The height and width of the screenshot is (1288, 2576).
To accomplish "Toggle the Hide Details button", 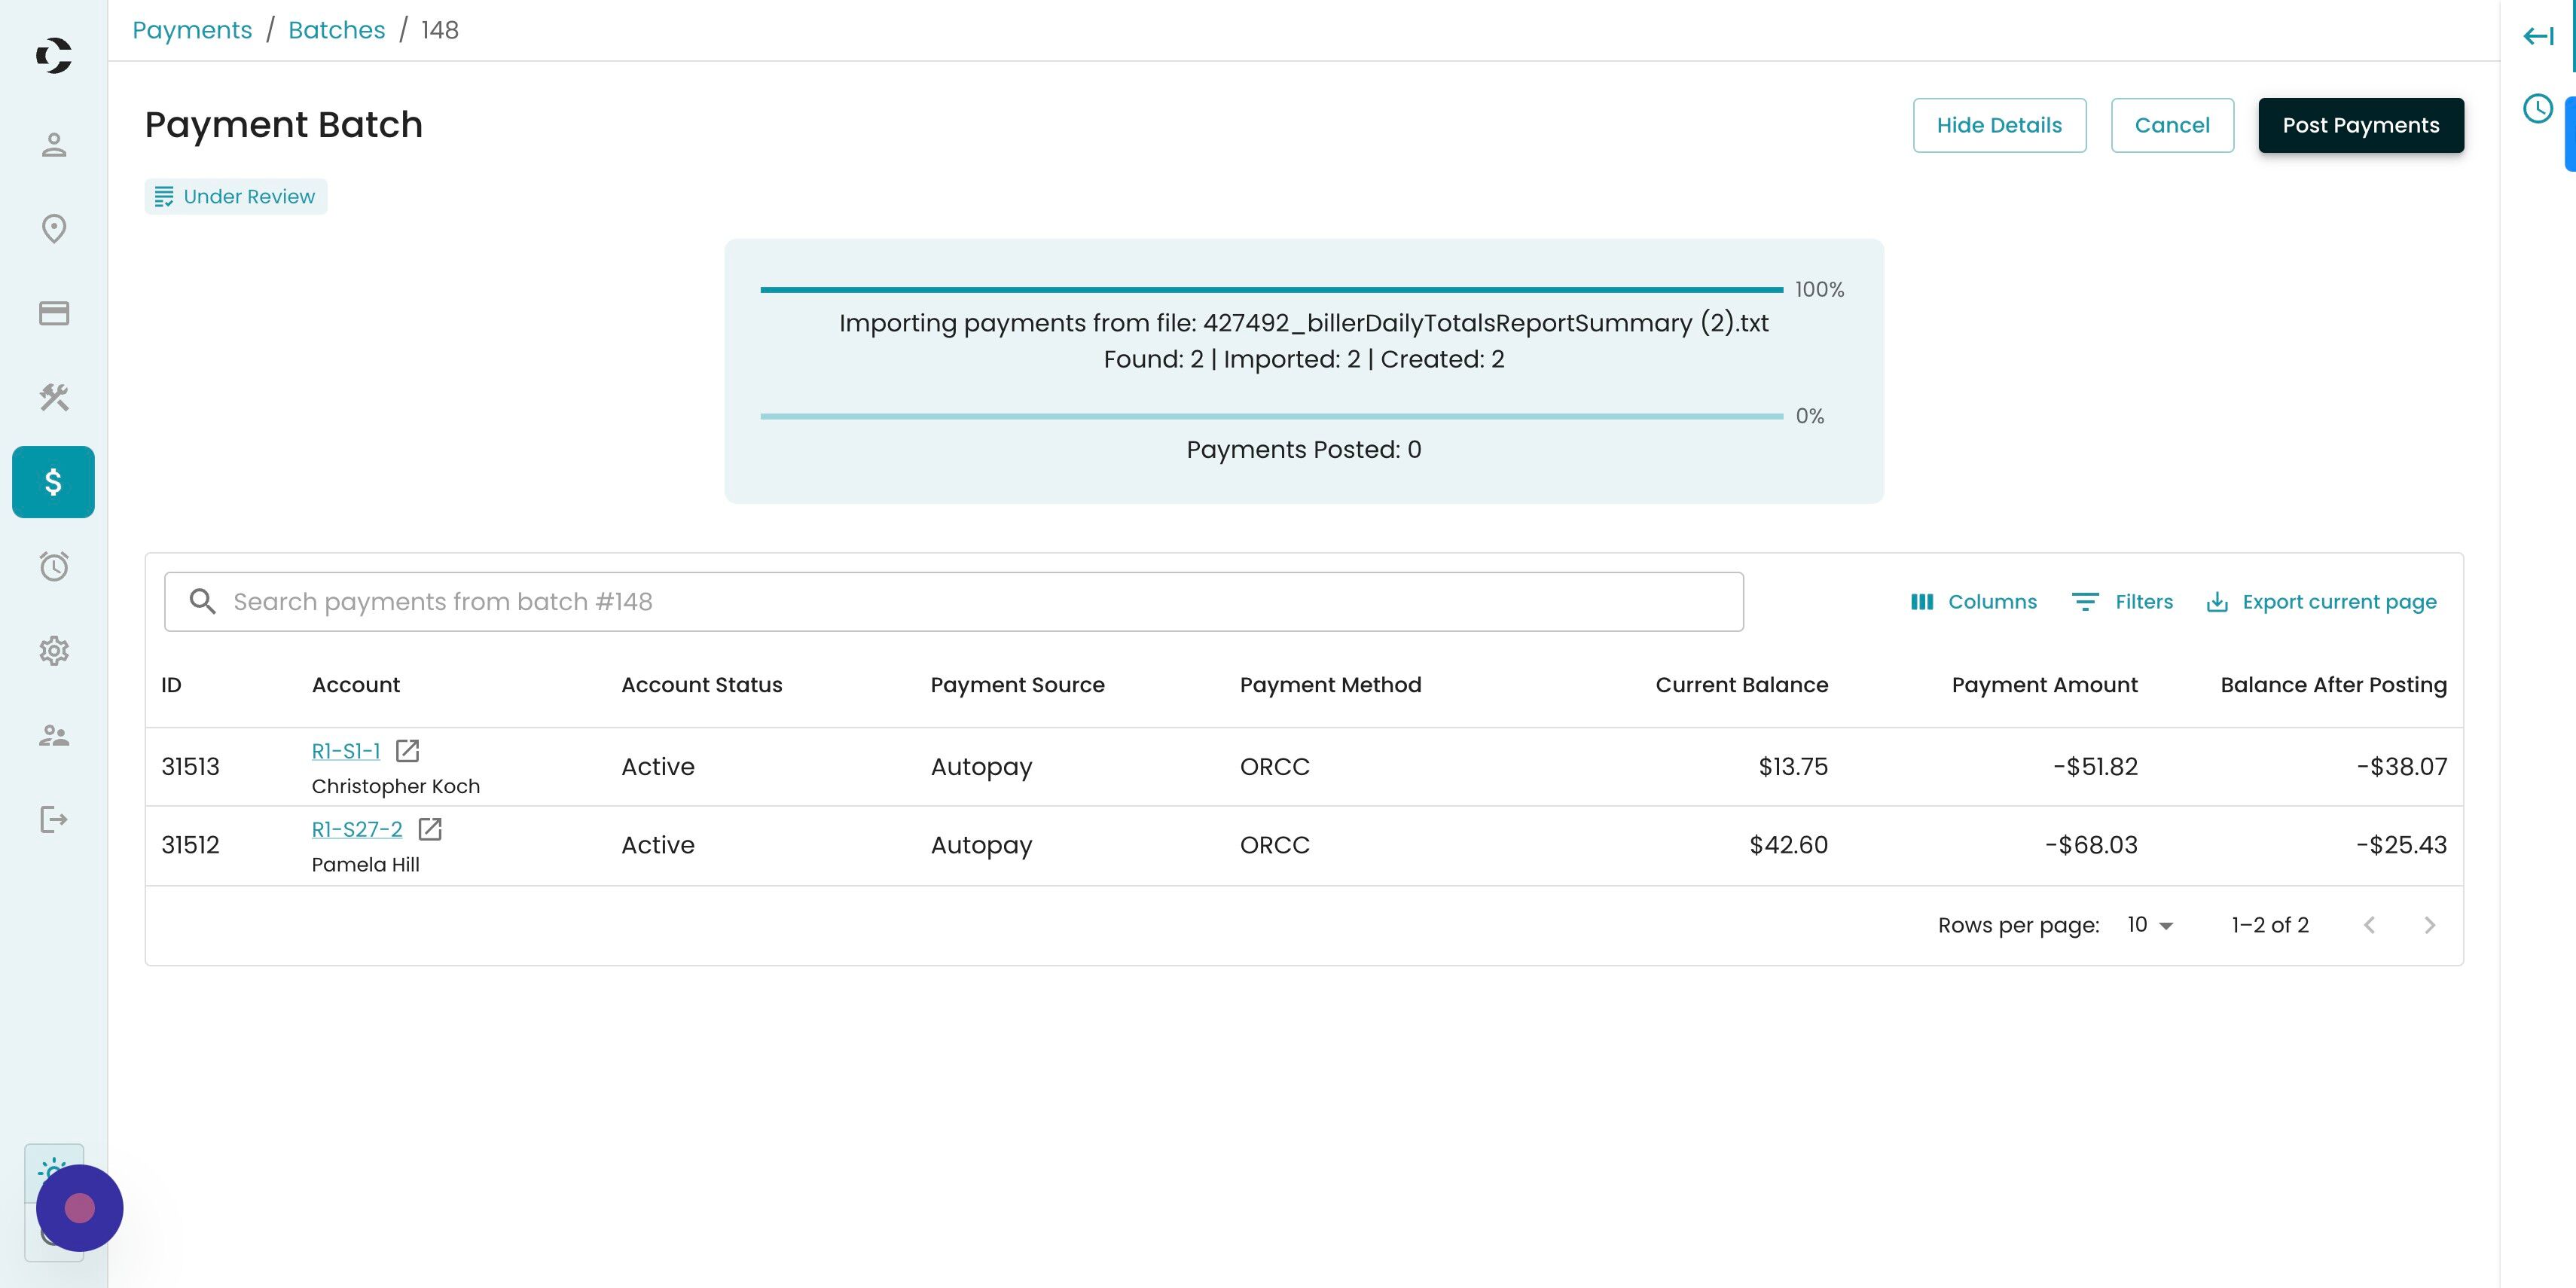I will (1998, 125).
